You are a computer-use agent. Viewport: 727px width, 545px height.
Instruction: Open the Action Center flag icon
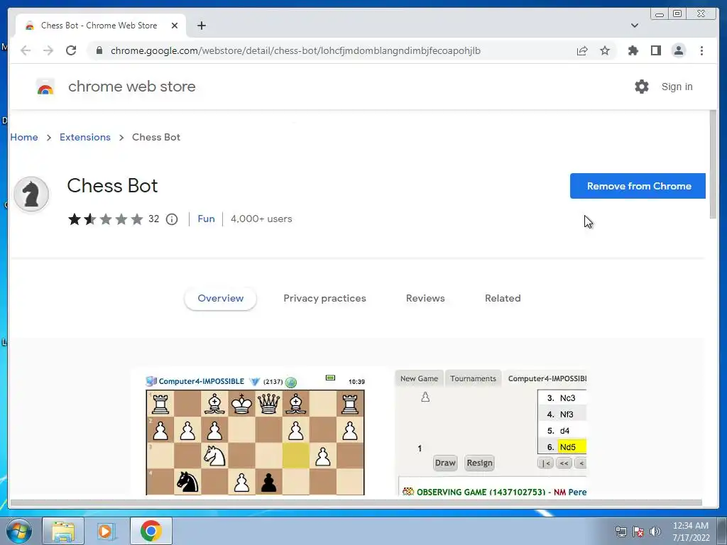point(638,532)
